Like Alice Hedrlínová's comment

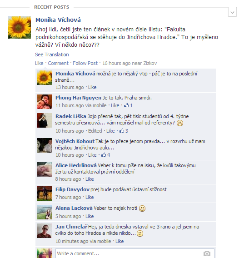point(90,179)
